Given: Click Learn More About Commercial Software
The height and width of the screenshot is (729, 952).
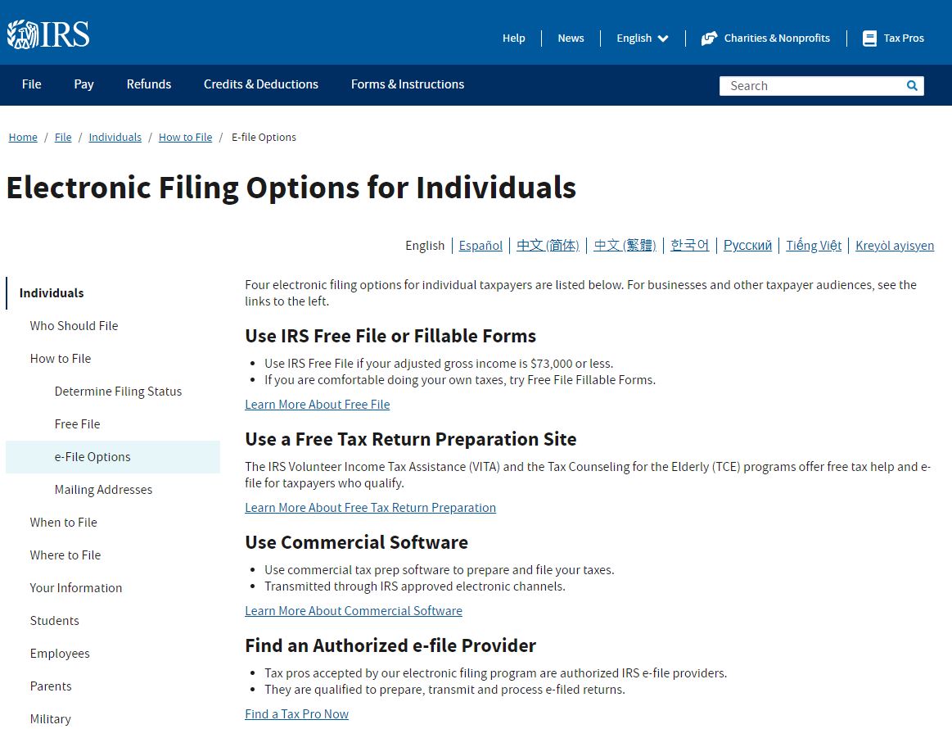Looking at the screenshot, I should [x=354, y=611].
